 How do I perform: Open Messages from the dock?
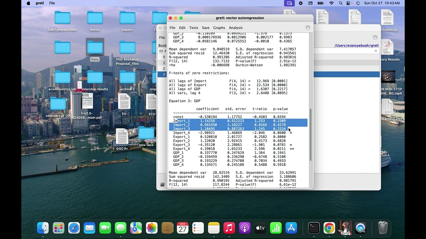click(x=120, y=228)
